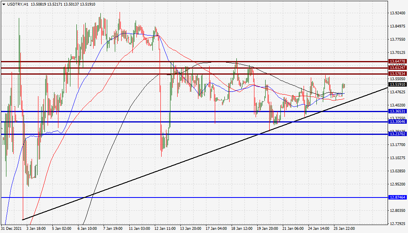This screenshot has height=233, width=408.
Task: Click the 19 Jan 20:00 time label
Action: coord(267,229)
